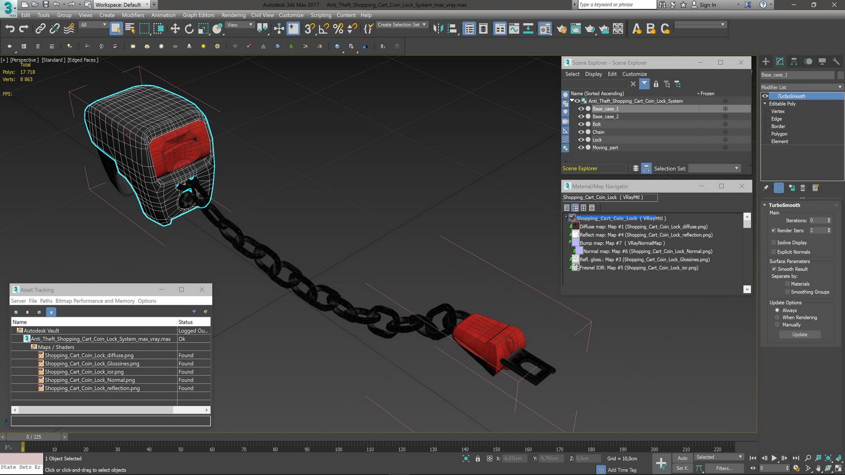Screen dimensions: 845x475
Task: Open the Hierarchy command panel tab
Action: pyautogui.click(x=794, y=62)
